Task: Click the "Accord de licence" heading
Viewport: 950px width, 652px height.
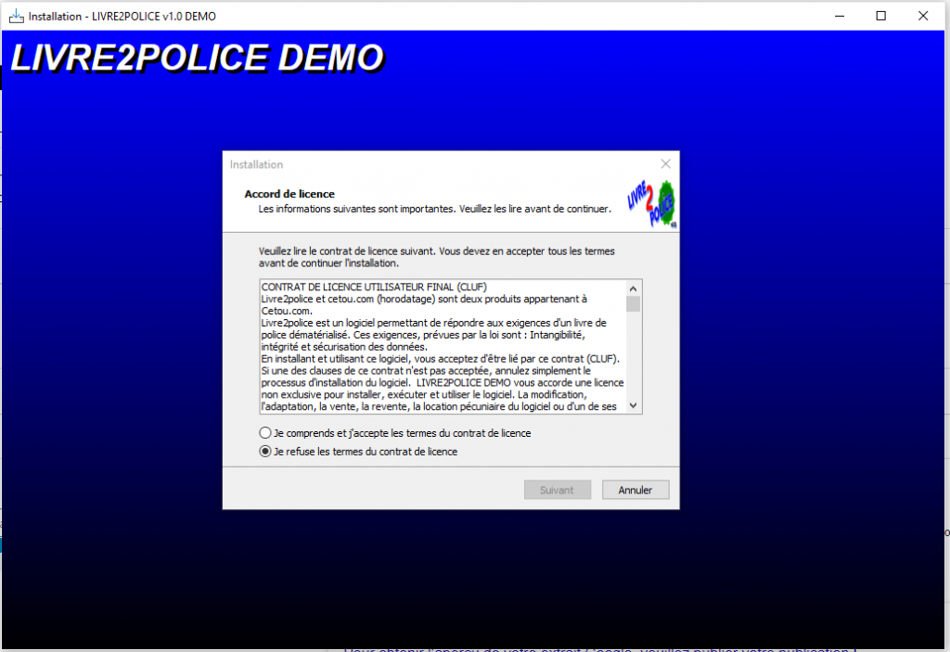Action: point(289,194)
